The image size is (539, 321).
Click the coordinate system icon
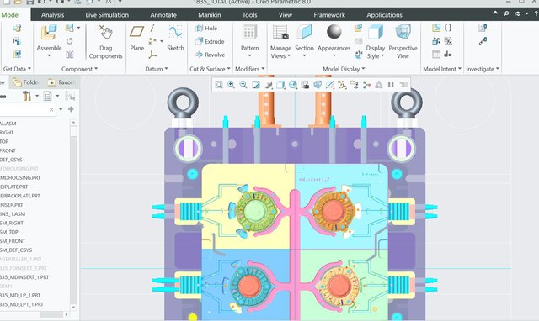(152, 55)
